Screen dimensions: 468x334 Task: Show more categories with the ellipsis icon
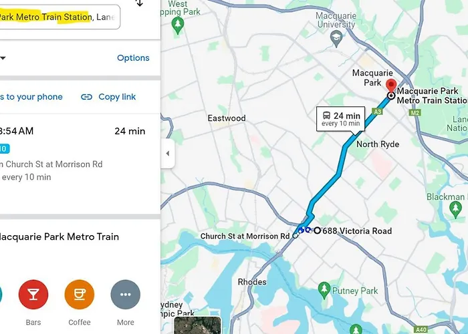[x=126, y=295]
